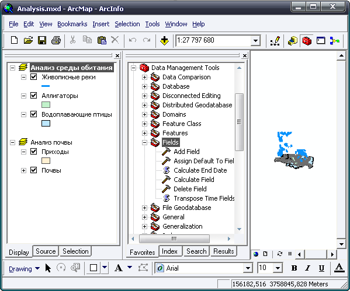The image size is (350, 291).
Task: Expand the File Geodatabase toolset
Action: pos(144,208)
